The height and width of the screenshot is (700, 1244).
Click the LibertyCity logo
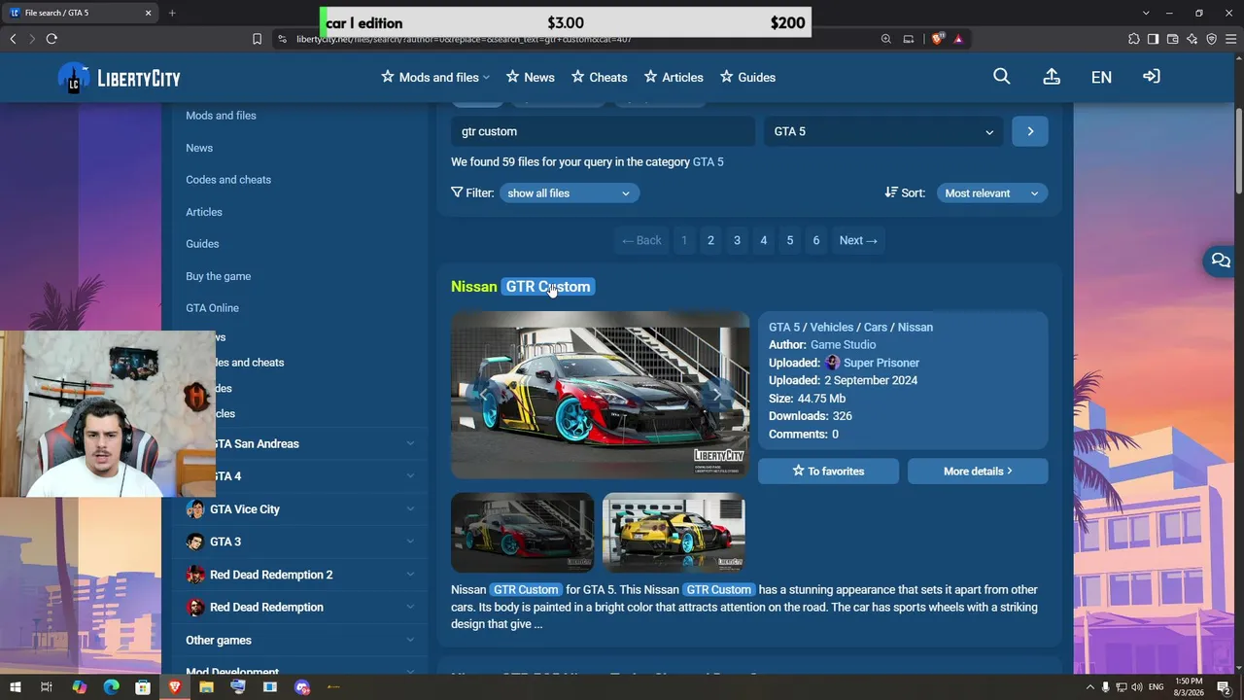(120, 78)
